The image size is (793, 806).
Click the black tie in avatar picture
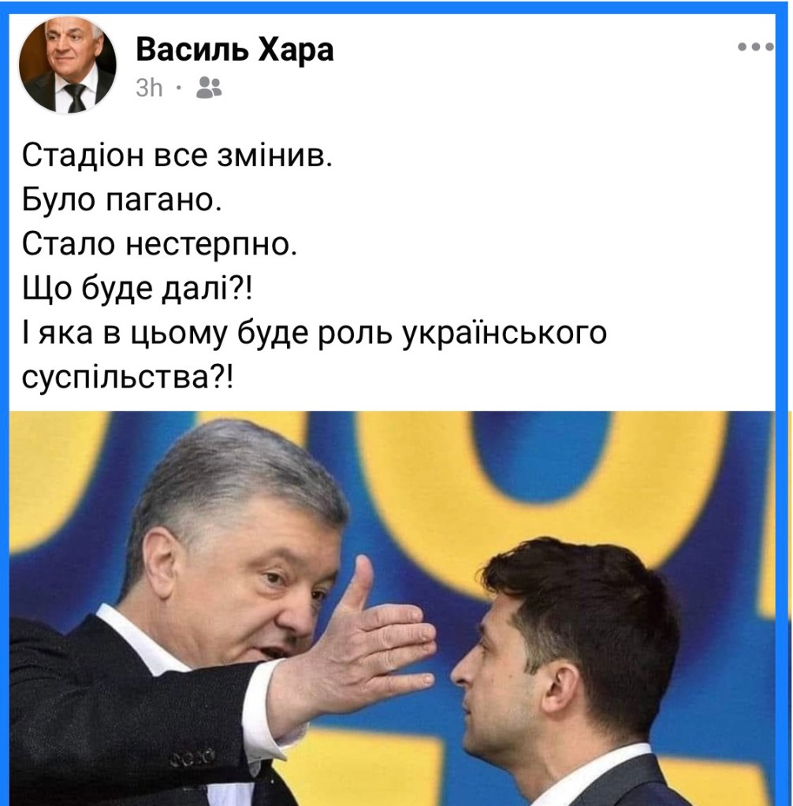pos(75,97)
